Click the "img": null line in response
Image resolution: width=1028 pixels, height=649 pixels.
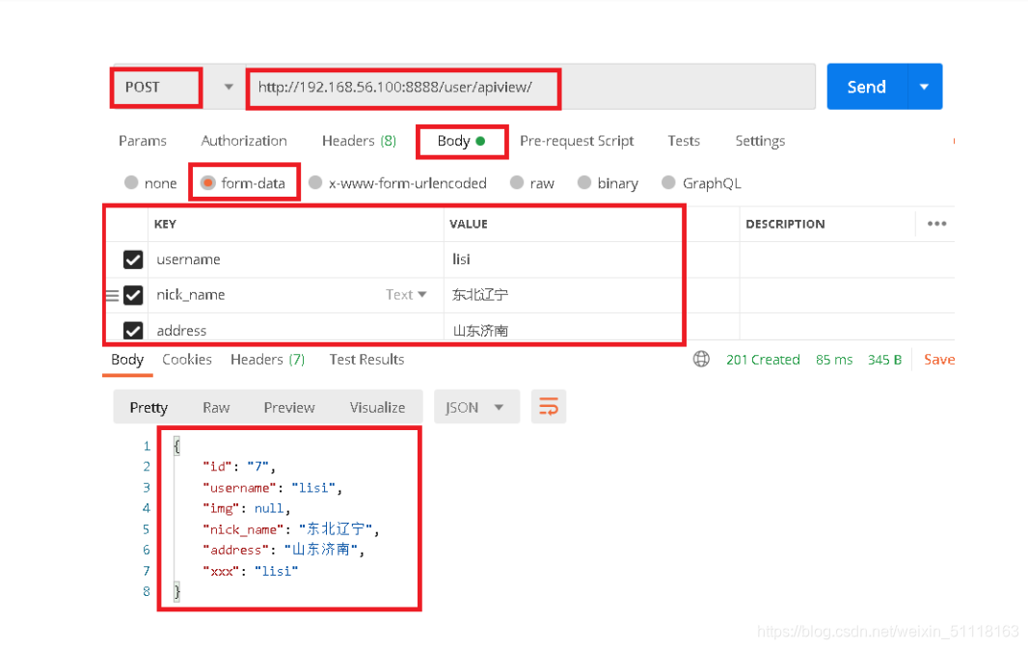[x=247, y=509]
